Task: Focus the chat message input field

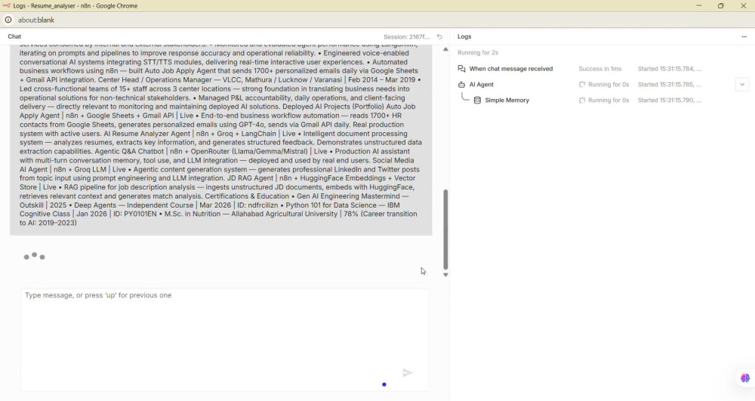Action: (x=224, y=339)
